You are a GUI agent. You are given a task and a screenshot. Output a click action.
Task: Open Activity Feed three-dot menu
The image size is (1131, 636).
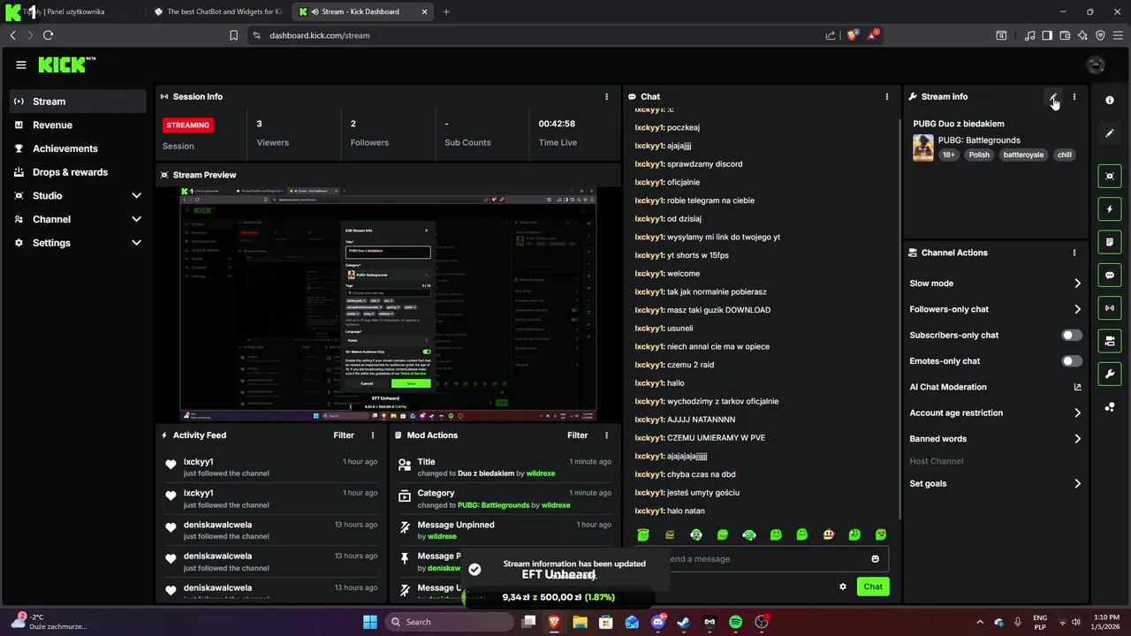click(373, 435)
